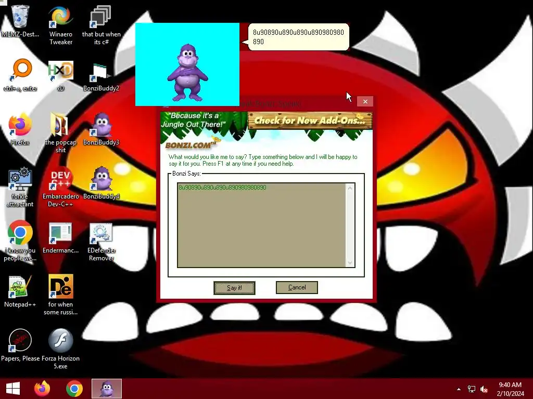Select the Forza Horizon 5.exe Flash icon
The height and width of the screenshot is (399, 533).
(x=60, y=349)
